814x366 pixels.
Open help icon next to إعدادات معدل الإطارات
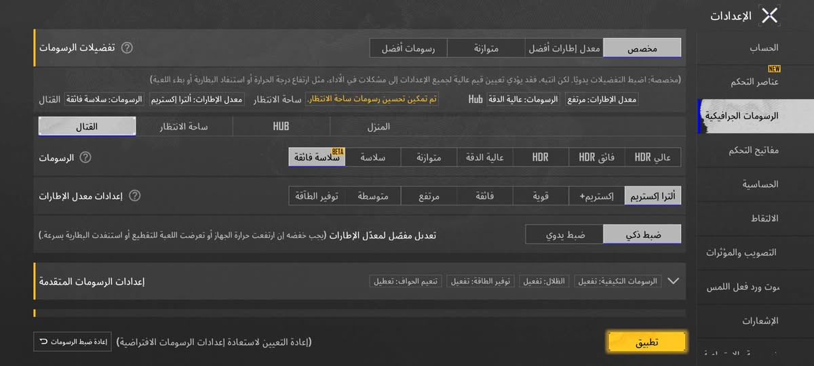(x=135, y=196)
